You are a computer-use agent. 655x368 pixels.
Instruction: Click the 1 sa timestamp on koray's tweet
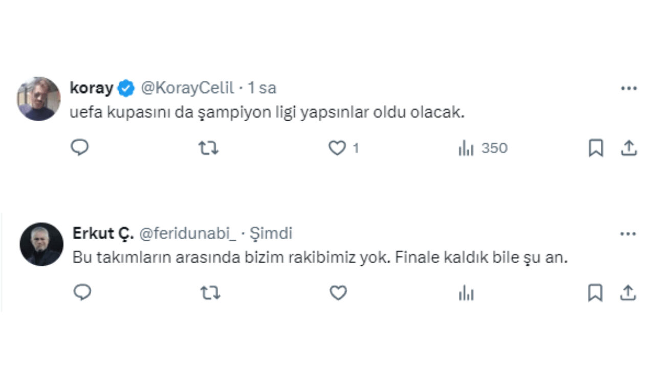pyautogui.click(x=262, y=87)
